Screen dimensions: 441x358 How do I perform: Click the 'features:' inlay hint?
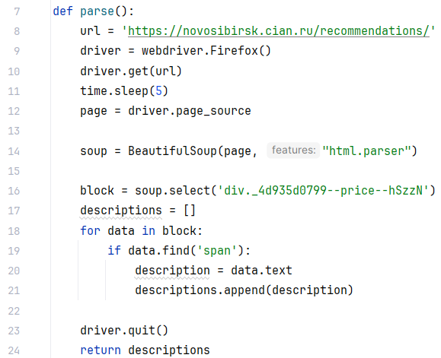click(x=293, y=150)
